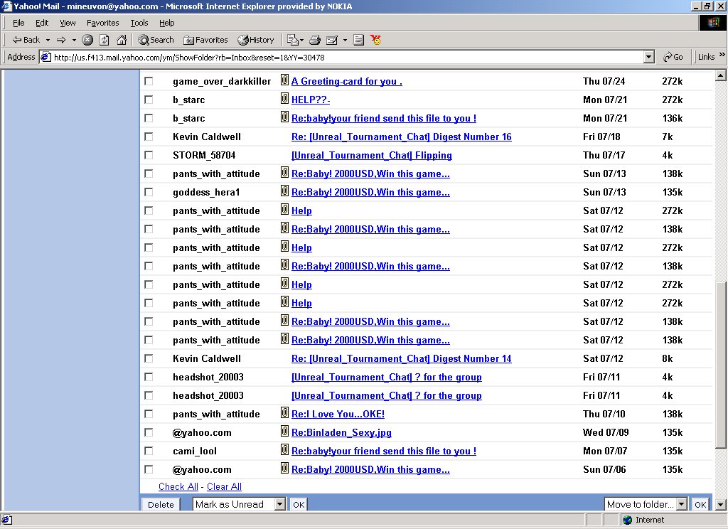Screen dimensions: 728x529
Task: Click the Edit page toolbar icon
Action: pos(332,40)
